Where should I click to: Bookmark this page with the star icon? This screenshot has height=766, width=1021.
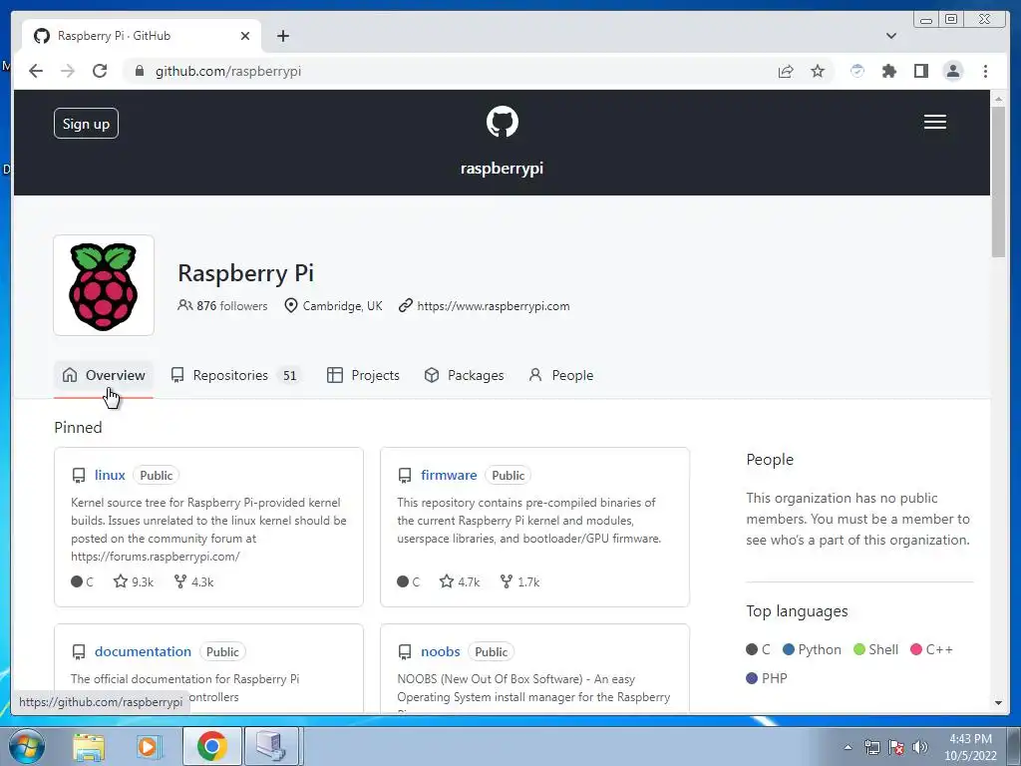(818, 71)
